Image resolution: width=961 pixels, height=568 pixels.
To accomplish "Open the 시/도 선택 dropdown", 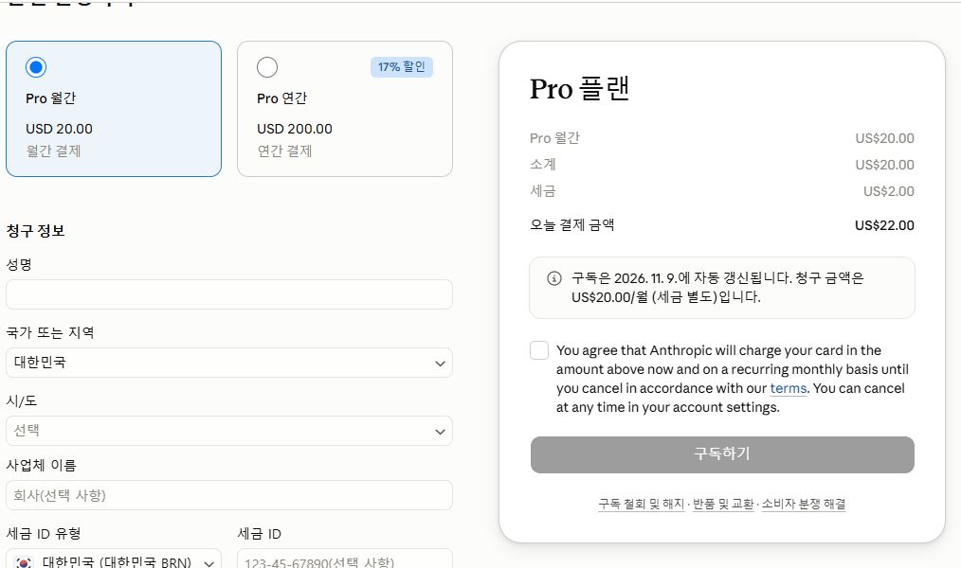I will [x=229, y=431].
